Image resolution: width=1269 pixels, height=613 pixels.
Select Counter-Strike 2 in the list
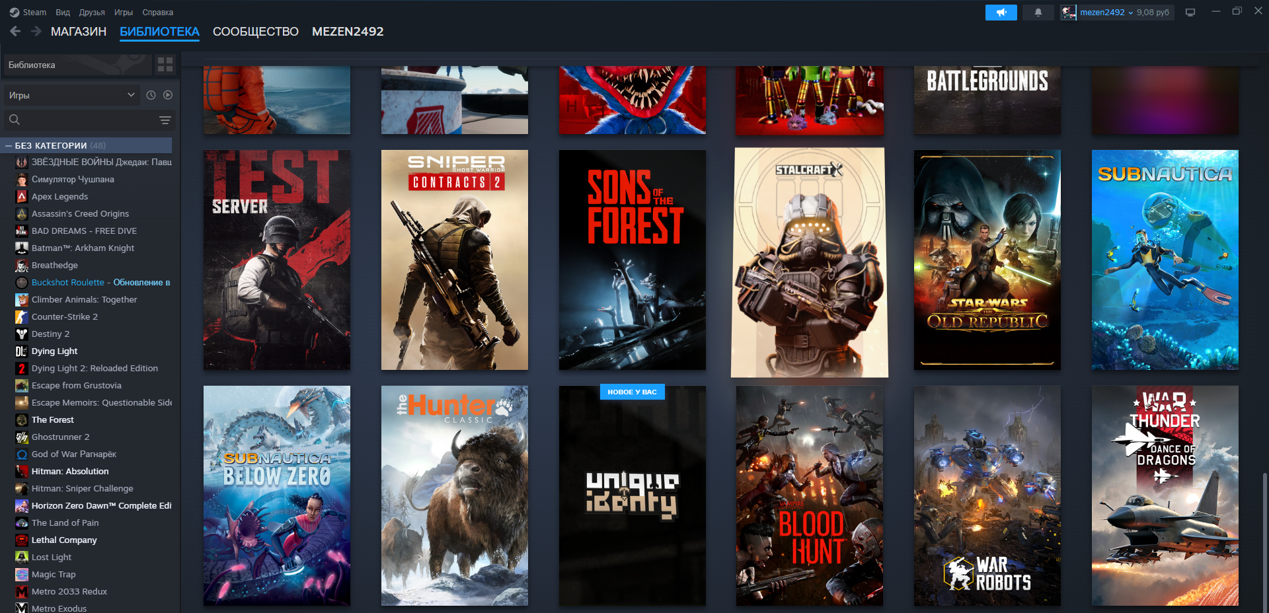tap(65, 316)
